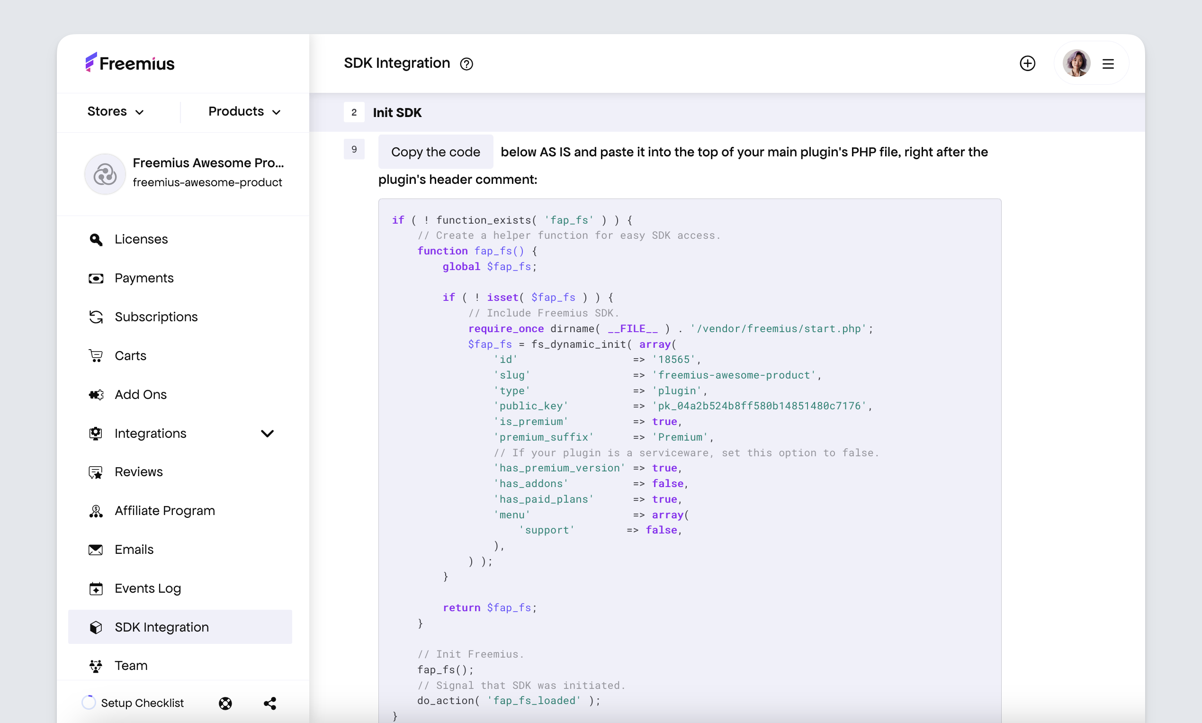Click the 'has_addons' false value line

[x=591, y=483]
